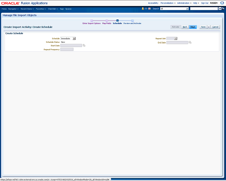Click the search go arrow button
Screen dimensions: 226x181
220,8
